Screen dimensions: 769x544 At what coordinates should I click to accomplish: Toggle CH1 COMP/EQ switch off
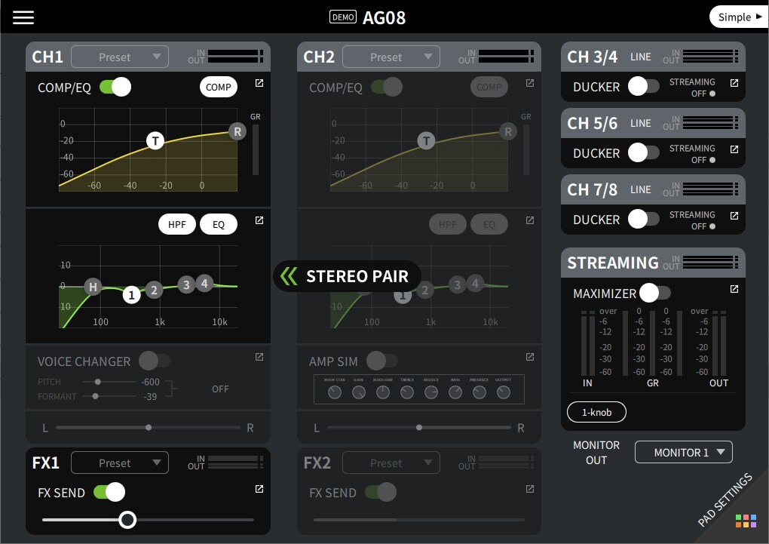click(115, 87)
